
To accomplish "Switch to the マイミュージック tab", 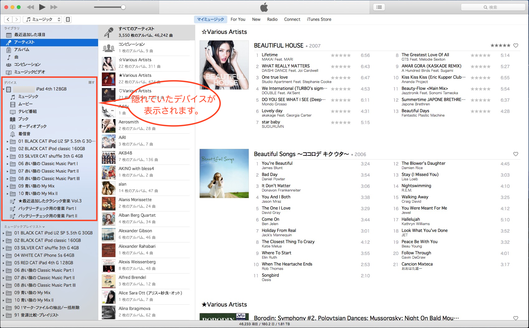I will click(x=210, y=19).
